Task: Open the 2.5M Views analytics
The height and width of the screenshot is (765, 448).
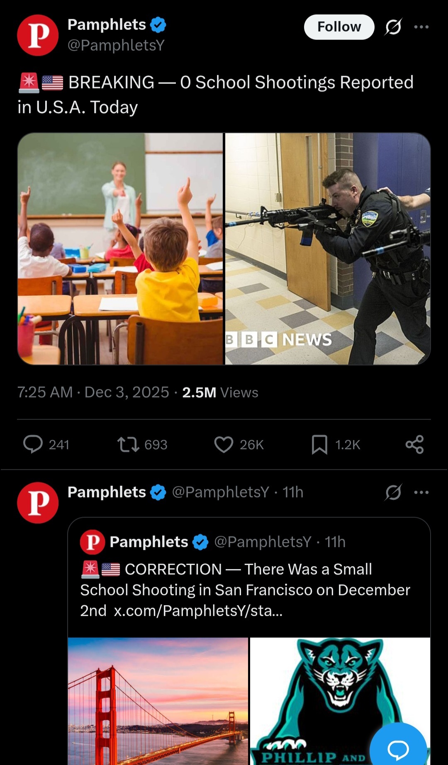Action: (x=220, y=392)
